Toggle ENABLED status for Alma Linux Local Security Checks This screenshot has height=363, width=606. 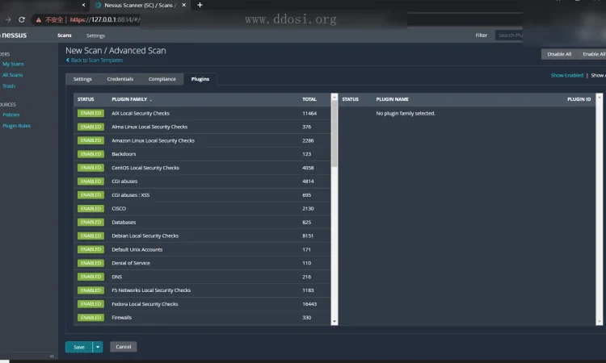tap(90, 127)
